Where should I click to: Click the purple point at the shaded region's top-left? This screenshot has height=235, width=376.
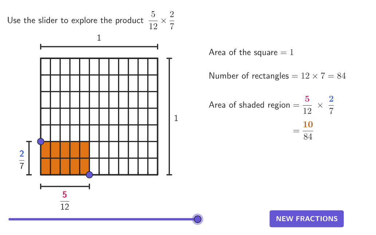pyautogui.click(x=41, y=141)
